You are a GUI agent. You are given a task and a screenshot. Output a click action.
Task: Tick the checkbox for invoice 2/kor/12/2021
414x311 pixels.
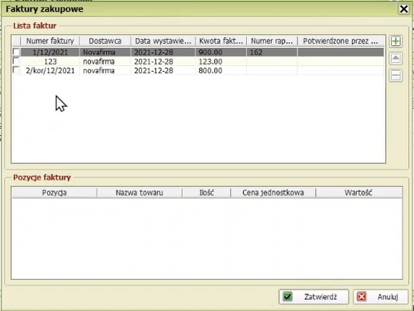17,70
